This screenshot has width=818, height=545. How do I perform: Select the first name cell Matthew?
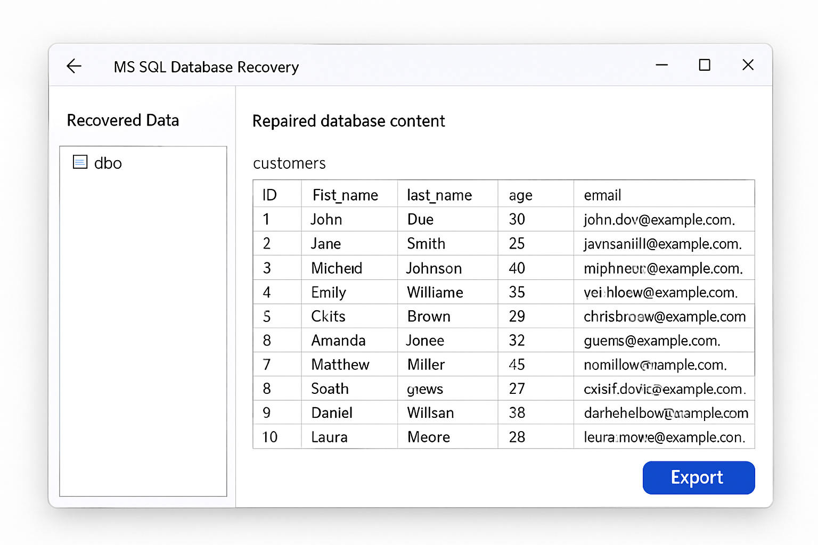click(349, 364)
